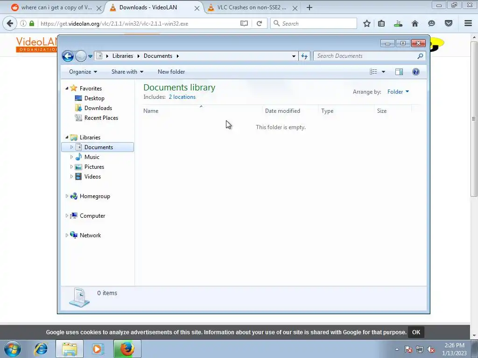Toggle the preview pane
The width and height of the screenshot is (478, 358).
coord(399,72)
